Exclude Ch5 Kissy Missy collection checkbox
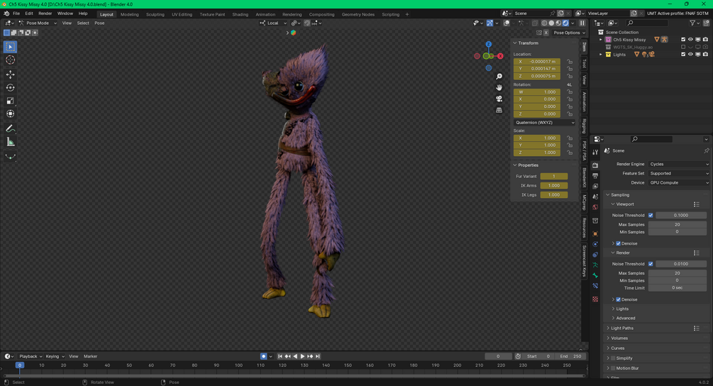Screen dimensions: 713x386 tap(683, 40)
